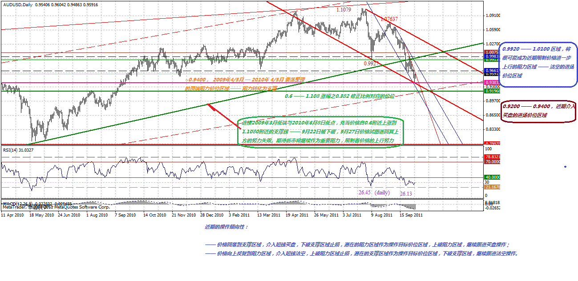This screenshot has height=281, width=578.
Task: Click the 78.832 RSI level tag
Action: pos(492,157)
